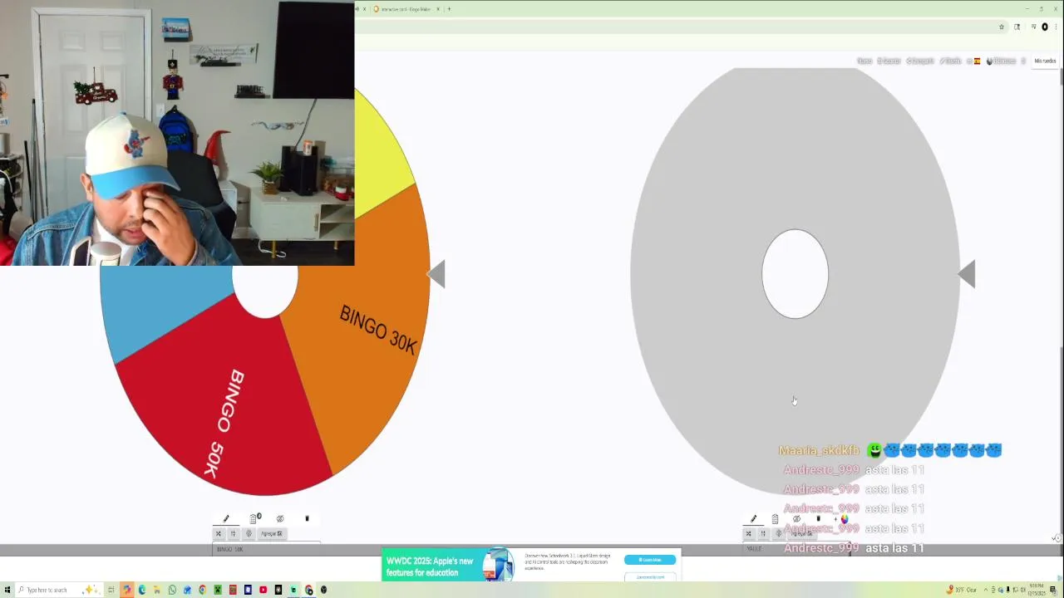Open weather 33°F Clear widget
Screen dimensions: 1064x598
(x=962, y=590)
